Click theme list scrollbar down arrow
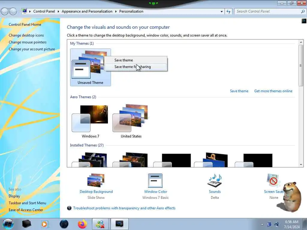The height and width of the screenshot is (230, 307). pyautogui.click(x=301, y=165)
